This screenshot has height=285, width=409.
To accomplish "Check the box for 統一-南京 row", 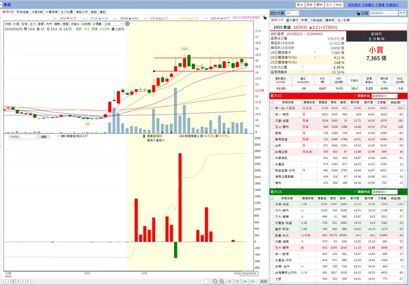I will click(x=272, y=115).
